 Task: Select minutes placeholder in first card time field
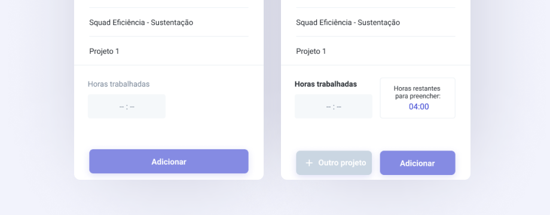[132, 107]
